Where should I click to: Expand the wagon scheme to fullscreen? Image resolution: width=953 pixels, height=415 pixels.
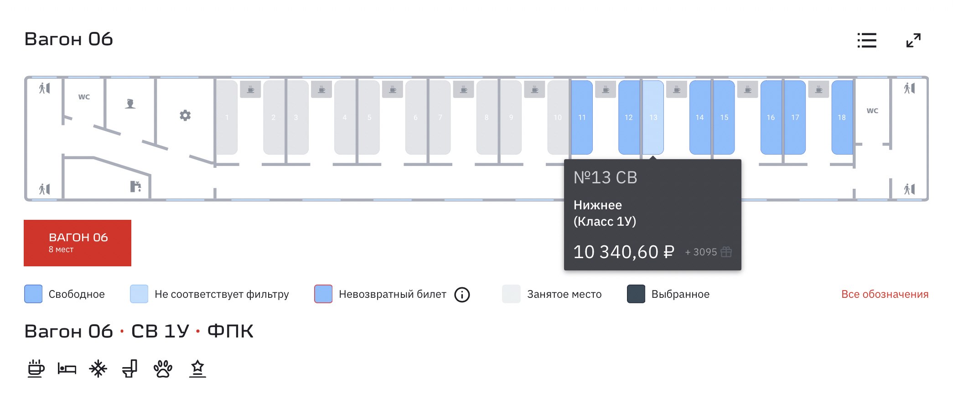[x=913, y=40]
